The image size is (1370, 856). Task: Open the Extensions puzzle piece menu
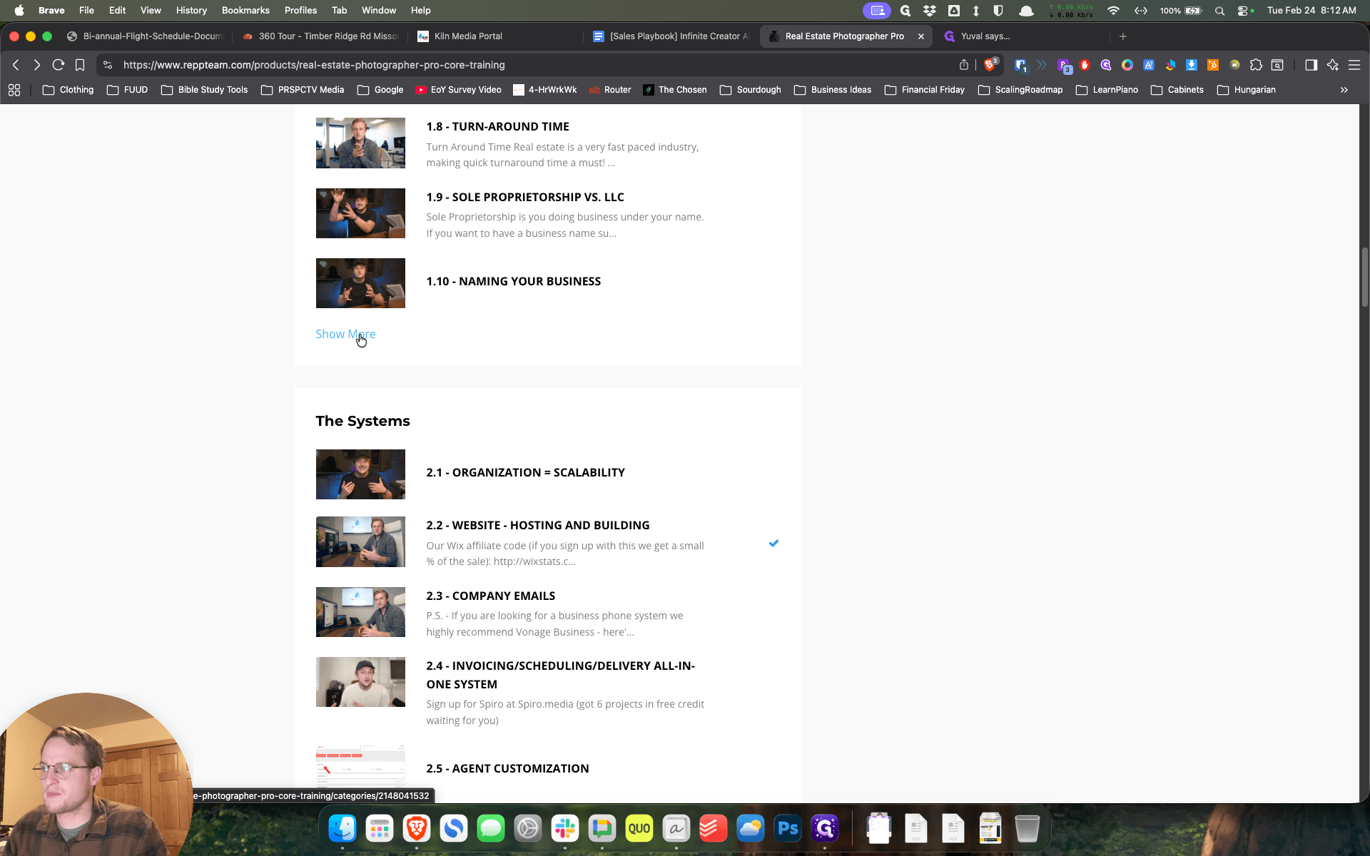(1256, 65)
